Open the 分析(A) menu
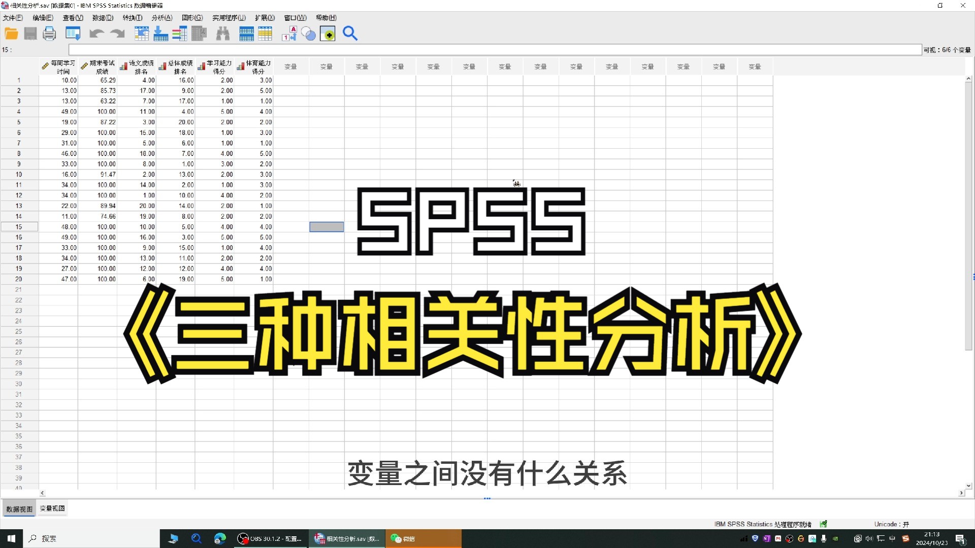The height and width of the screenshot is (548, 975). click(x=162, y=18)
